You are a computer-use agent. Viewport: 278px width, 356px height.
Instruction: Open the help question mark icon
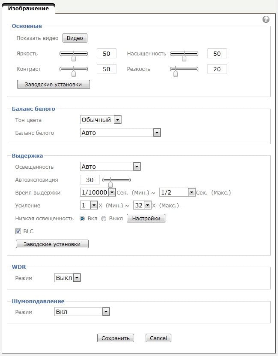[266, 19]
